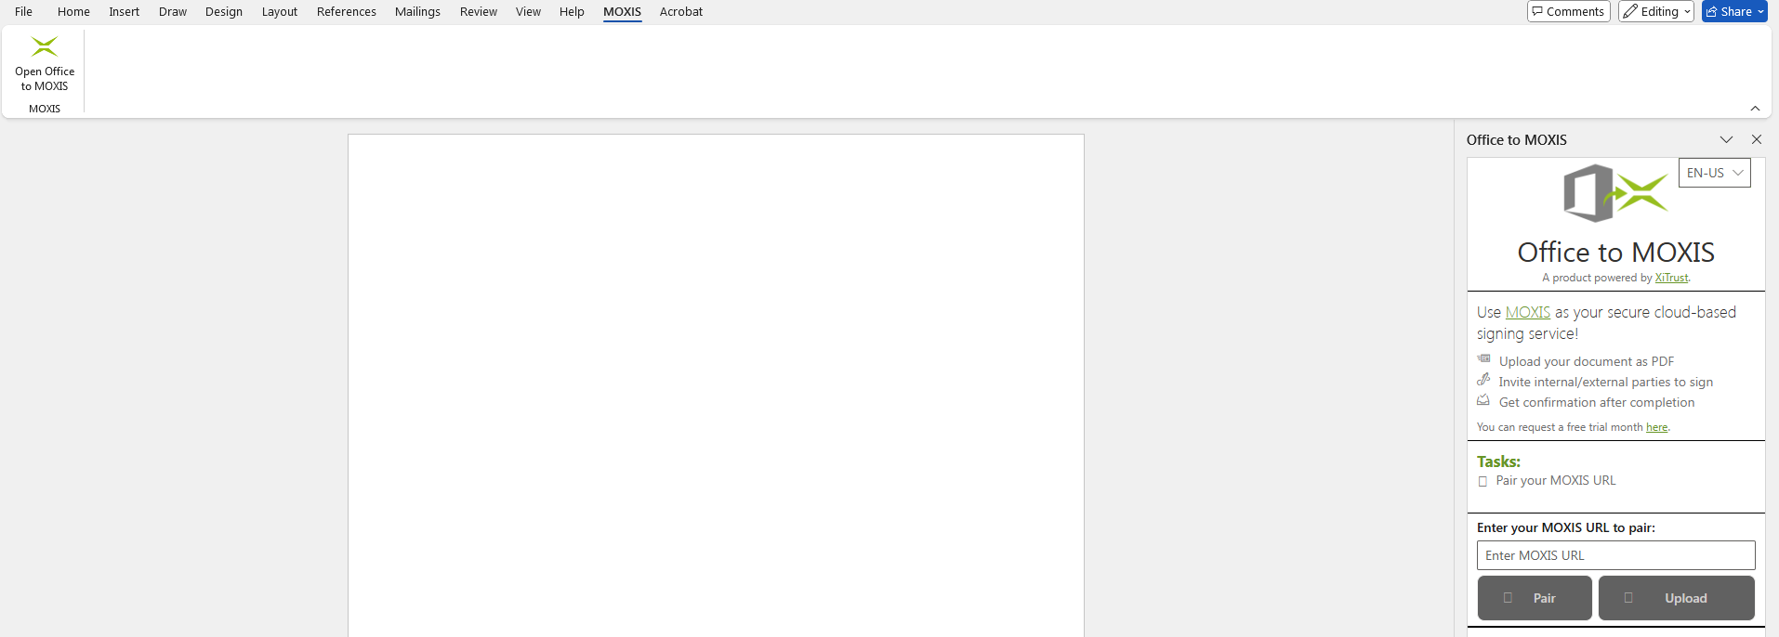Follow the XiTrust link
This screenshot has width=1779, height=637.
point(1671,278)
